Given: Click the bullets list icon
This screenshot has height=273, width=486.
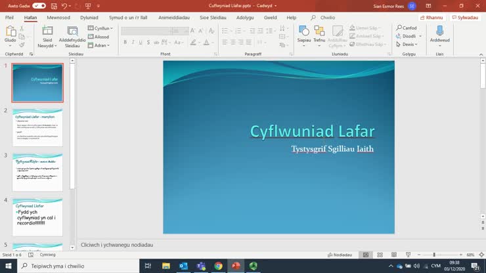Looking at the screenshot, I should tap(225, 30).
